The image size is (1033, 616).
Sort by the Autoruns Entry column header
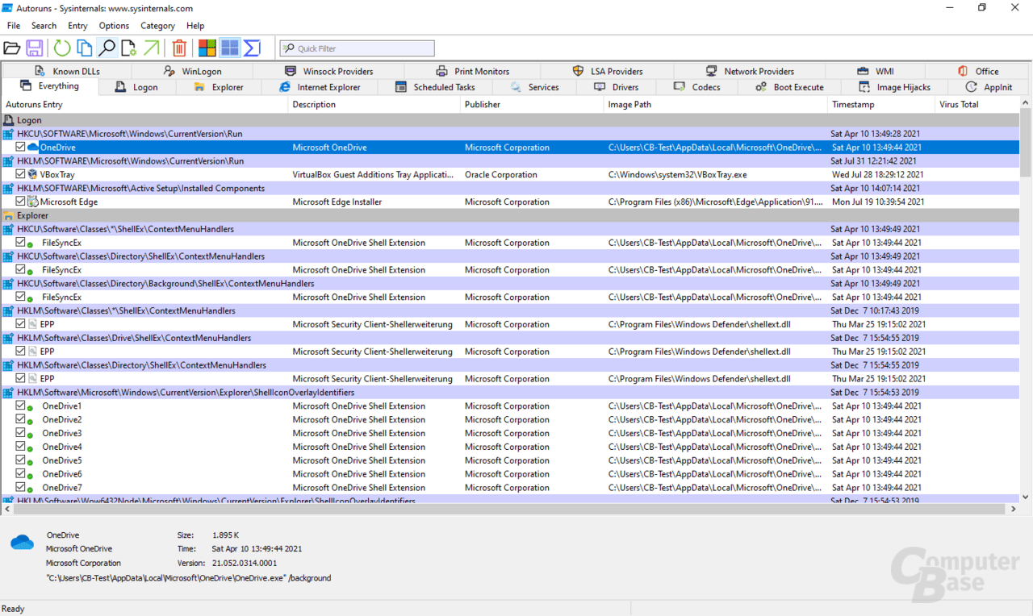click(144, 104)
